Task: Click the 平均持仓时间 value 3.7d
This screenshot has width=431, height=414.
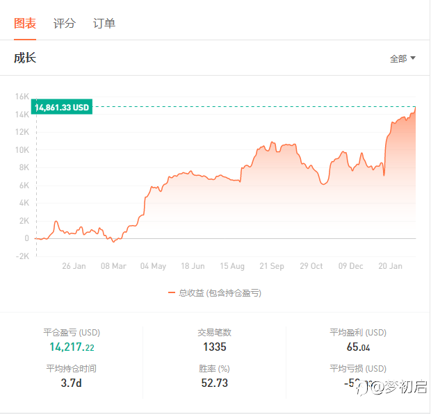Action: pos(71,383)
